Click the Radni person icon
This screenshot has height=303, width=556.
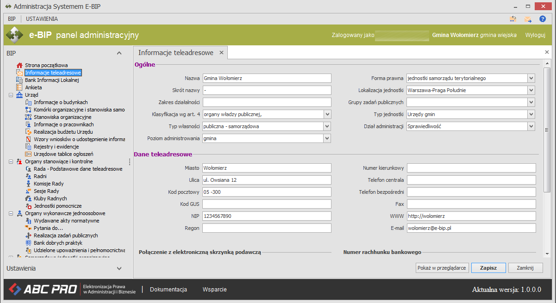28,176
